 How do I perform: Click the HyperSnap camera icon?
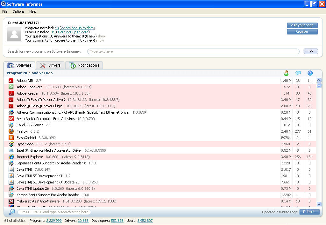point(11,144)
